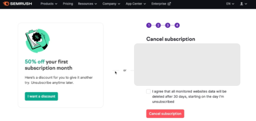Open the Company dropdown menu
256x121 pixels.
111,4
